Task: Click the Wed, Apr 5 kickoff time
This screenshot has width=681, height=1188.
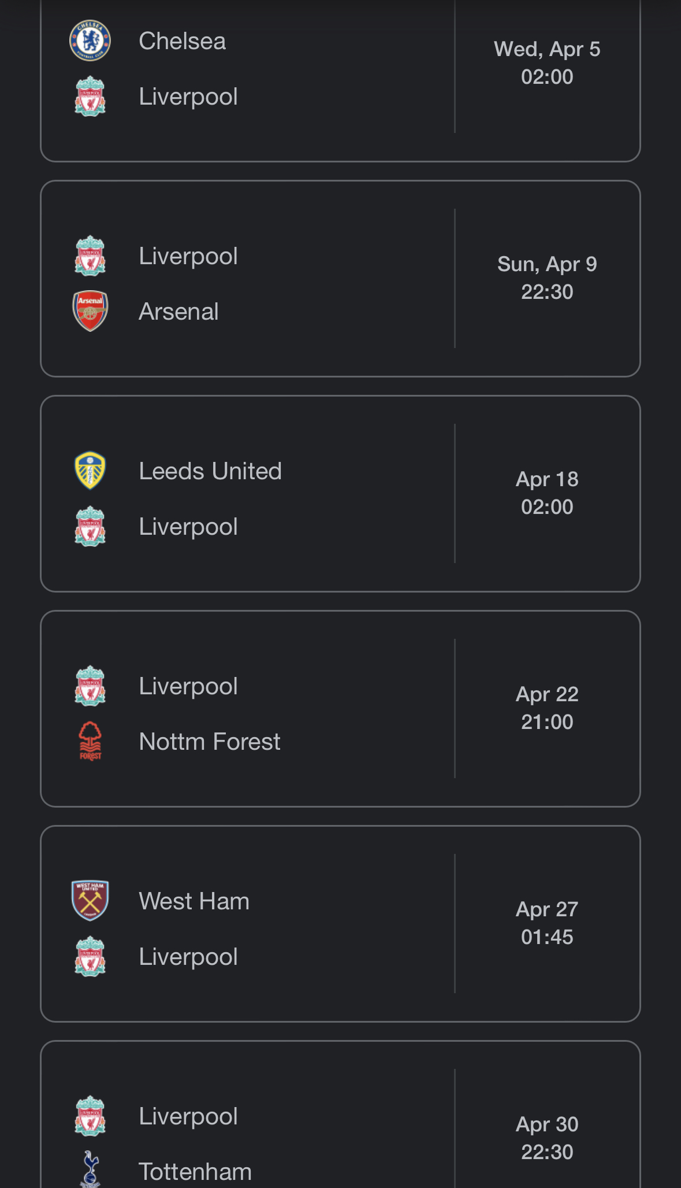Action: (x=547, y=77)
